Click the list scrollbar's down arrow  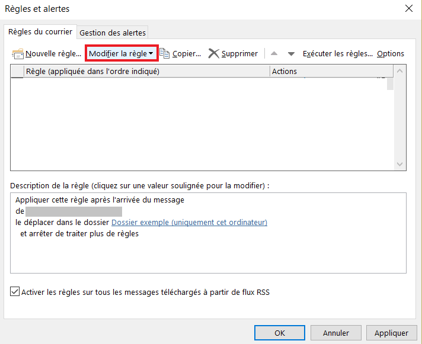(x=399, y=164)
